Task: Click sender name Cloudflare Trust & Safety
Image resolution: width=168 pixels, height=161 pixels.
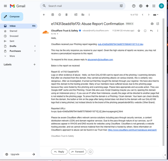Action: [65, 31]
